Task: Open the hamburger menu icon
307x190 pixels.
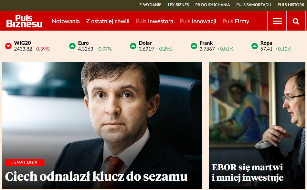Action: (277, 21)
